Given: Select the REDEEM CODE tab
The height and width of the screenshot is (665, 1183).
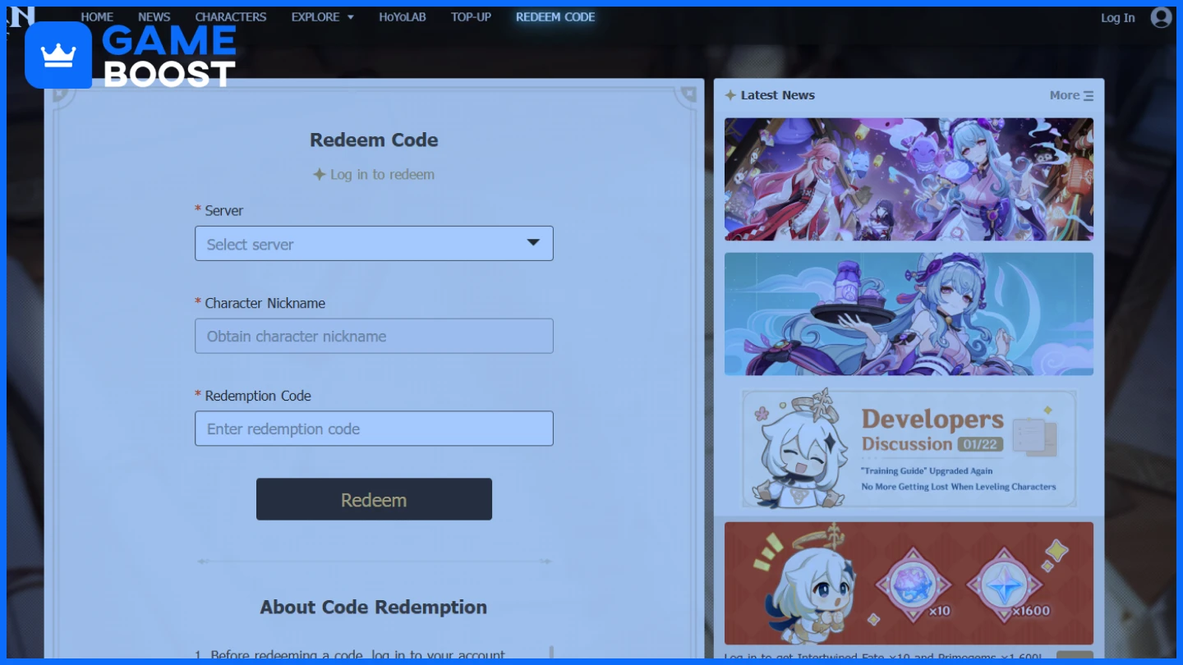Looking at the screenshot, I should click(555, 17).
